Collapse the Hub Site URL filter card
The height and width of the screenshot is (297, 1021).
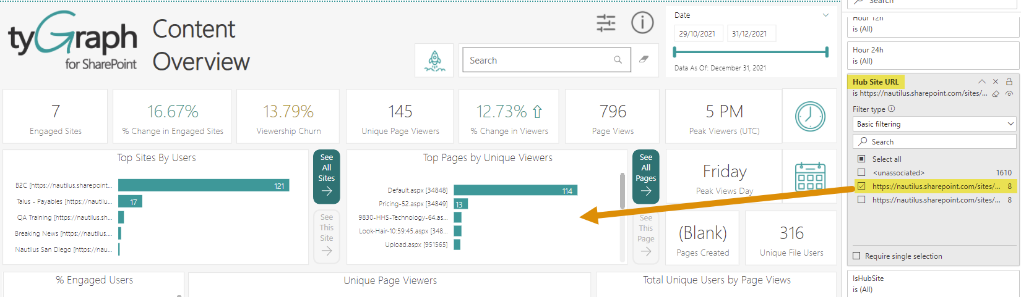pyautogui.click(x=982, y=82)
